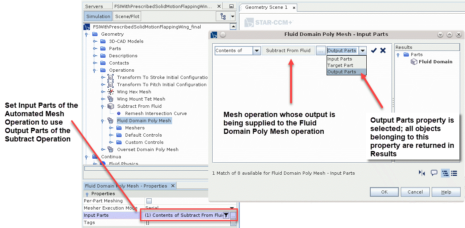Image resolution: width=465 pixels, height=228 pixels.
Task: Click the ellipsis button beside Subtract From Fluid
Action: (320, 50)
